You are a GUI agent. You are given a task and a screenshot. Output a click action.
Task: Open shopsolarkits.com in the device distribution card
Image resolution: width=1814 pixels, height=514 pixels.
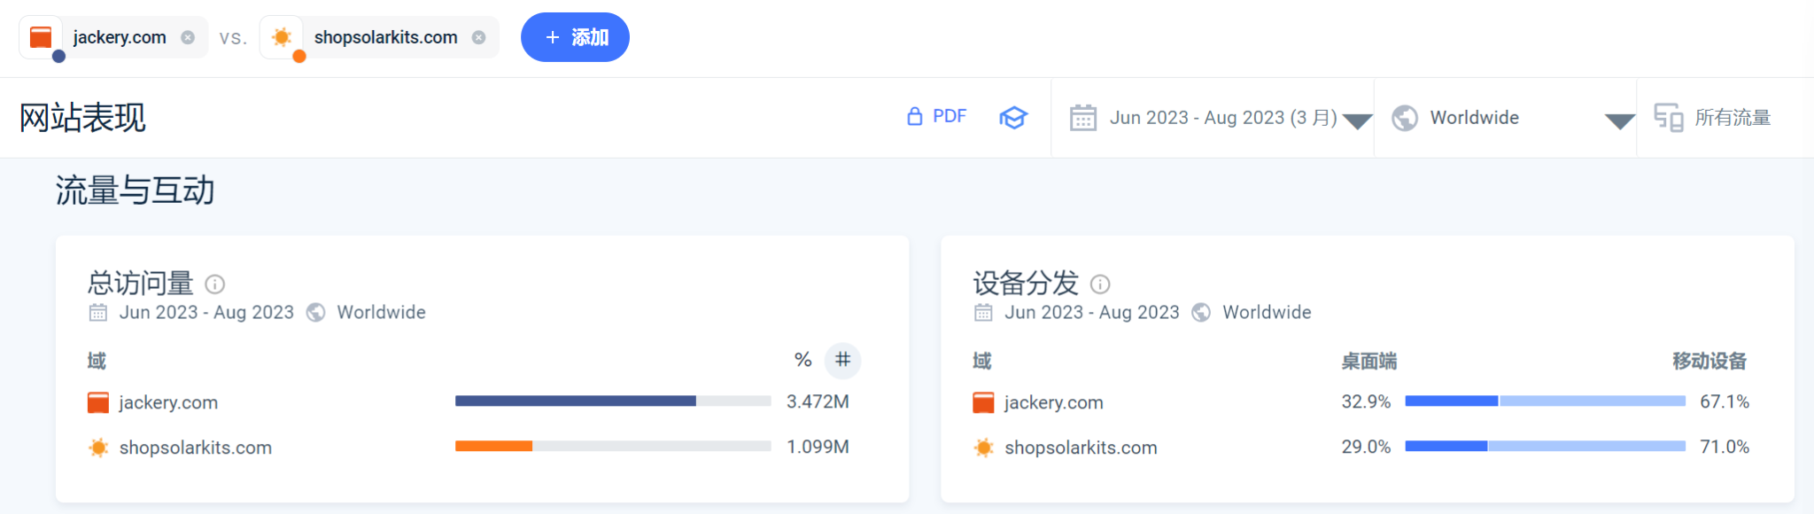1081,448
